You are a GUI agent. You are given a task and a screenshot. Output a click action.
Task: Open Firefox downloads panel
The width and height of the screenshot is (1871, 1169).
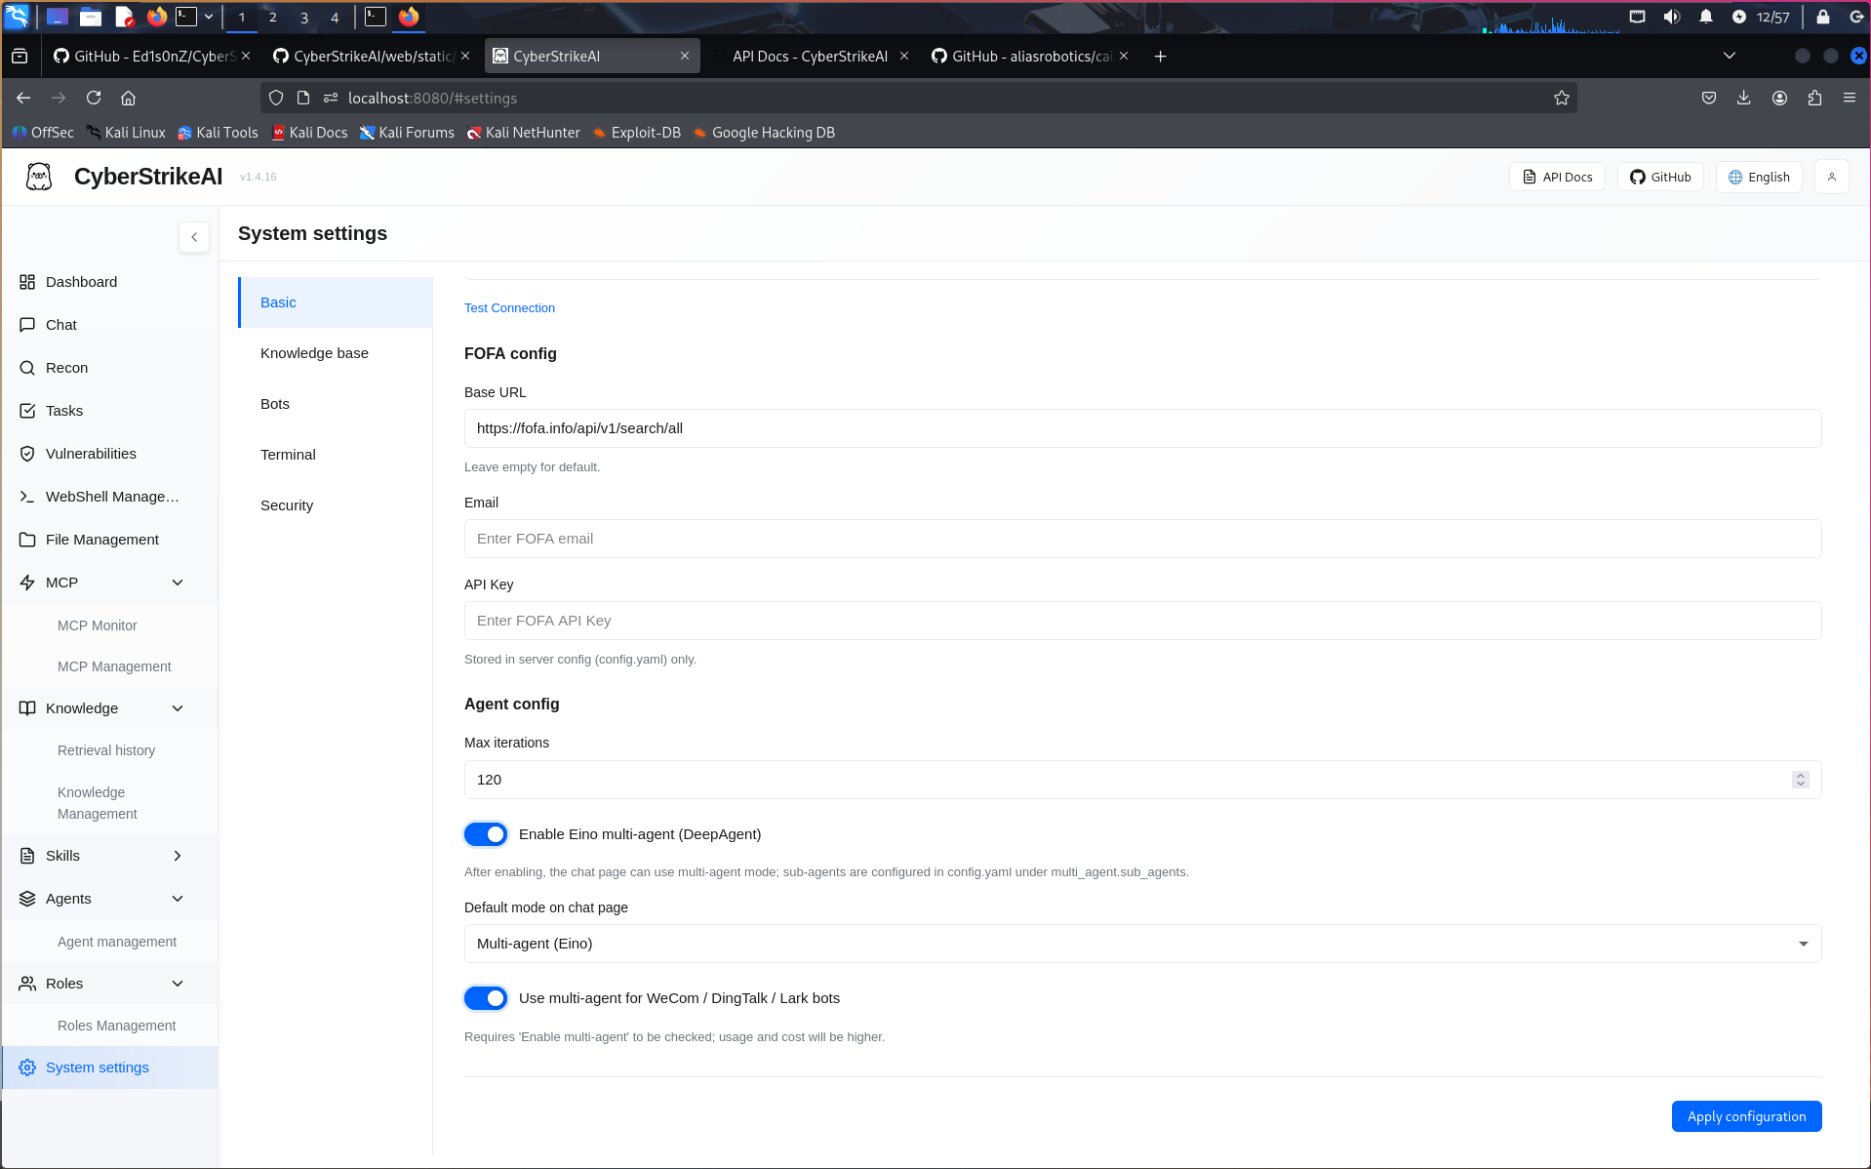click(x=1743, y=98)
